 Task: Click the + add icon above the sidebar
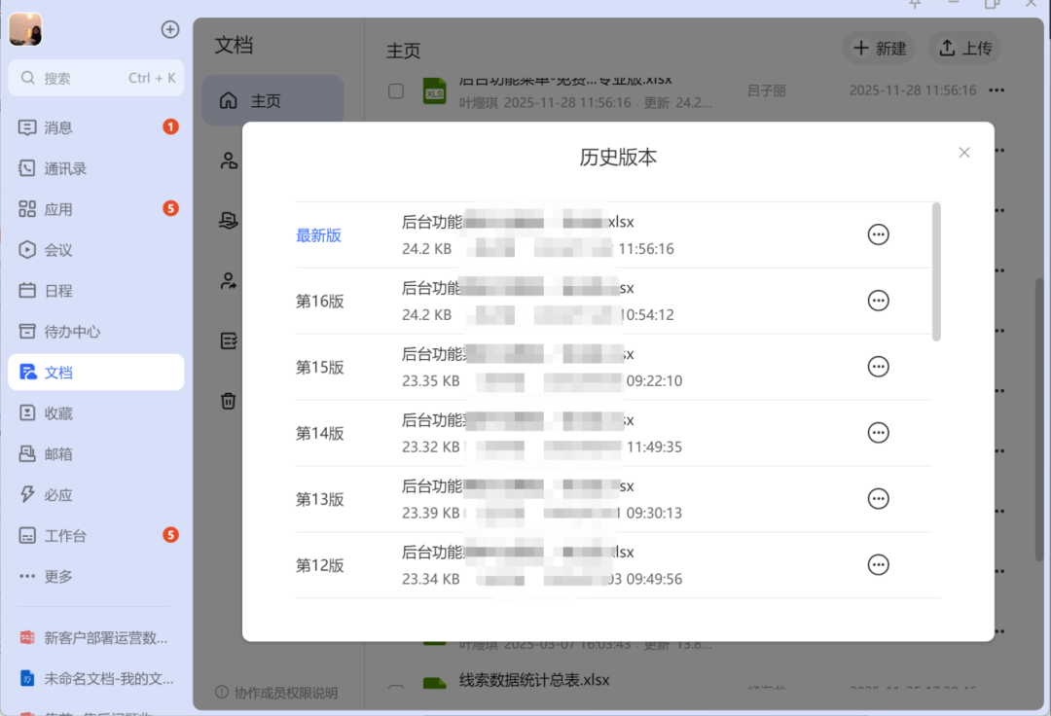pyautogui.click(x=170, y=29)
